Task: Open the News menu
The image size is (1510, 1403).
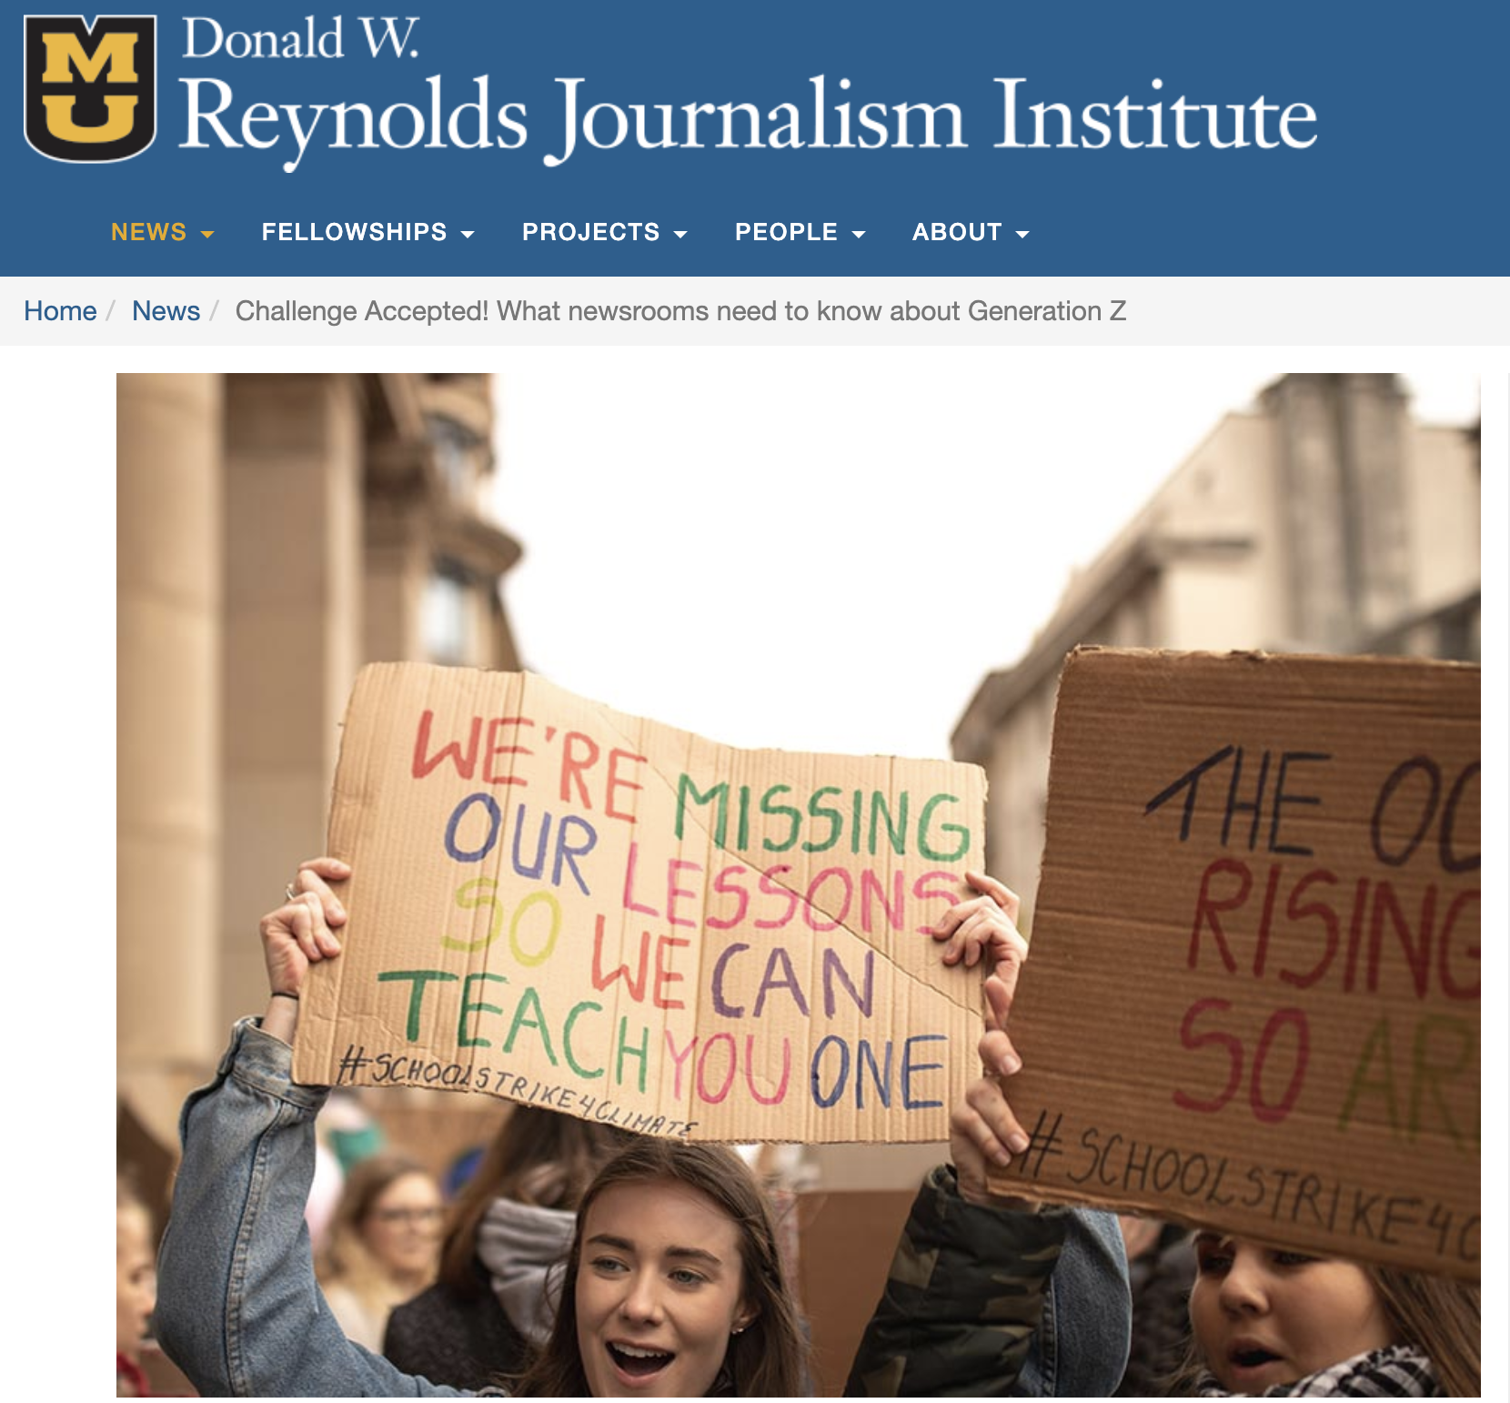Action: click(x=162, y=232)
